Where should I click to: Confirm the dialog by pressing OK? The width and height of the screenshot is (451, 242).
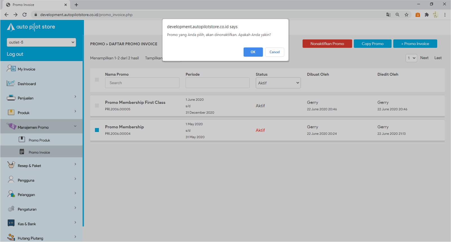(253, 52)
